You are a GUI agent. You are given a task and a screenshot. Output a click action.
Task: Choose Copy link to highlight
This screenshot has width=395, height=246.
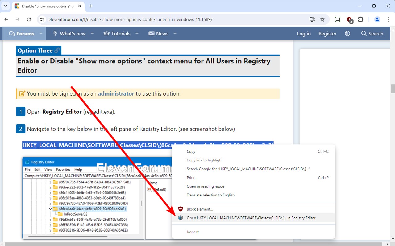point(253,160)
